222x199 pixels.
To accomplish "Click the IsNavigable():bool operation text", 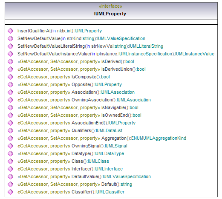I will point(120,107).
